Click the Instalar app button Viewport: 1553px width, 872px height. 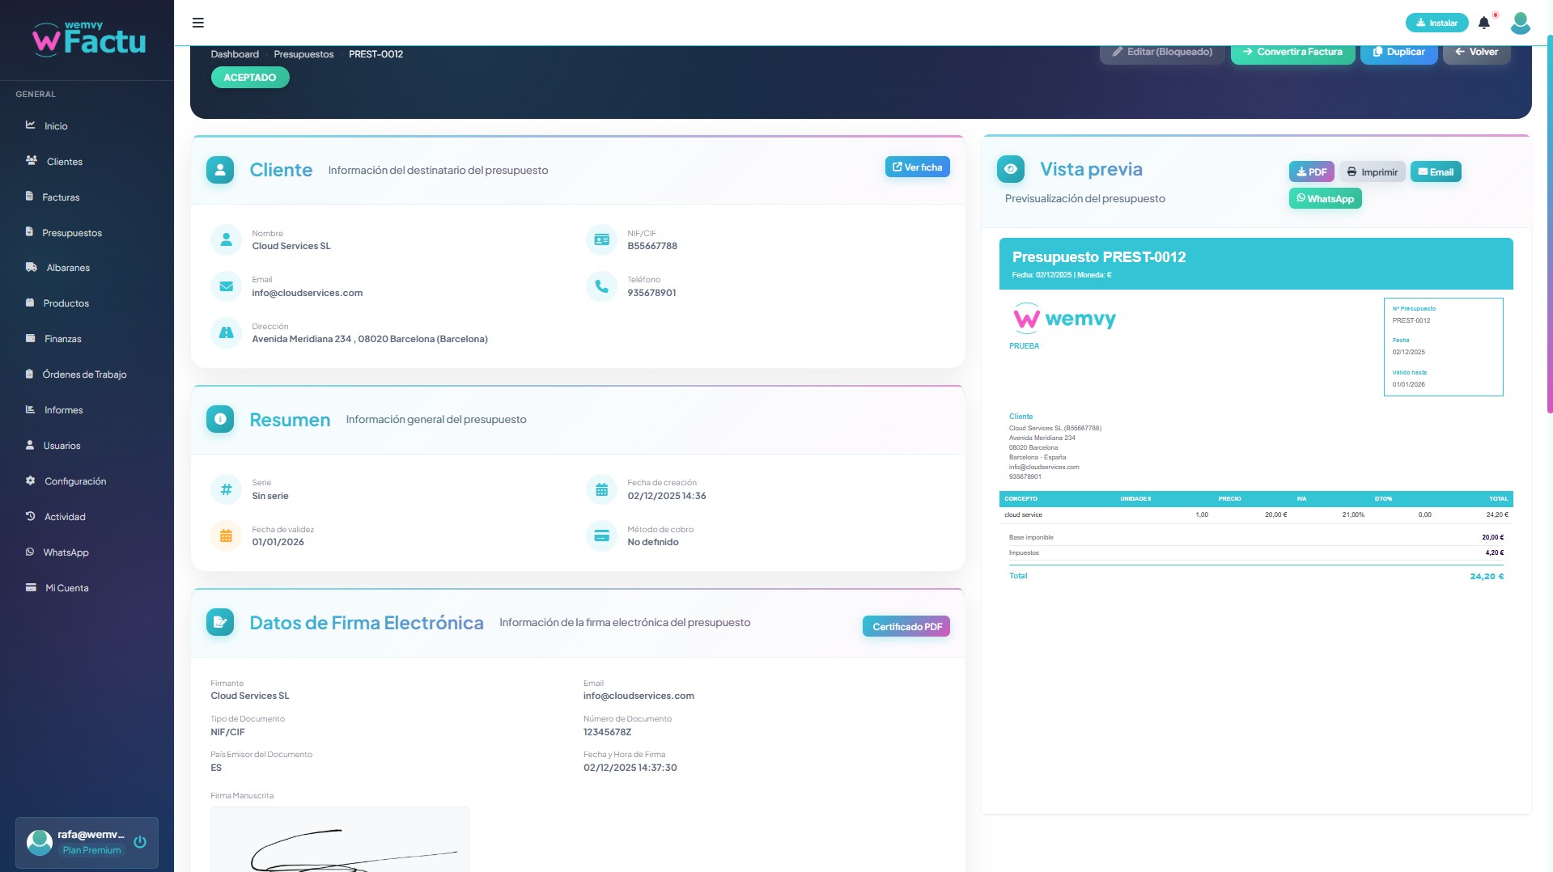[1436, 23]
